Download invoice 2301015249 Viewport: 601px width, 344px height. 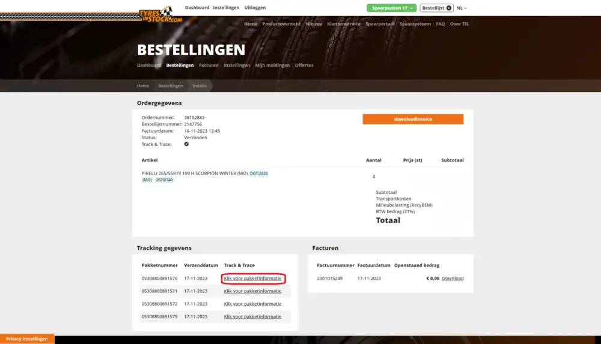pos(453,279)
